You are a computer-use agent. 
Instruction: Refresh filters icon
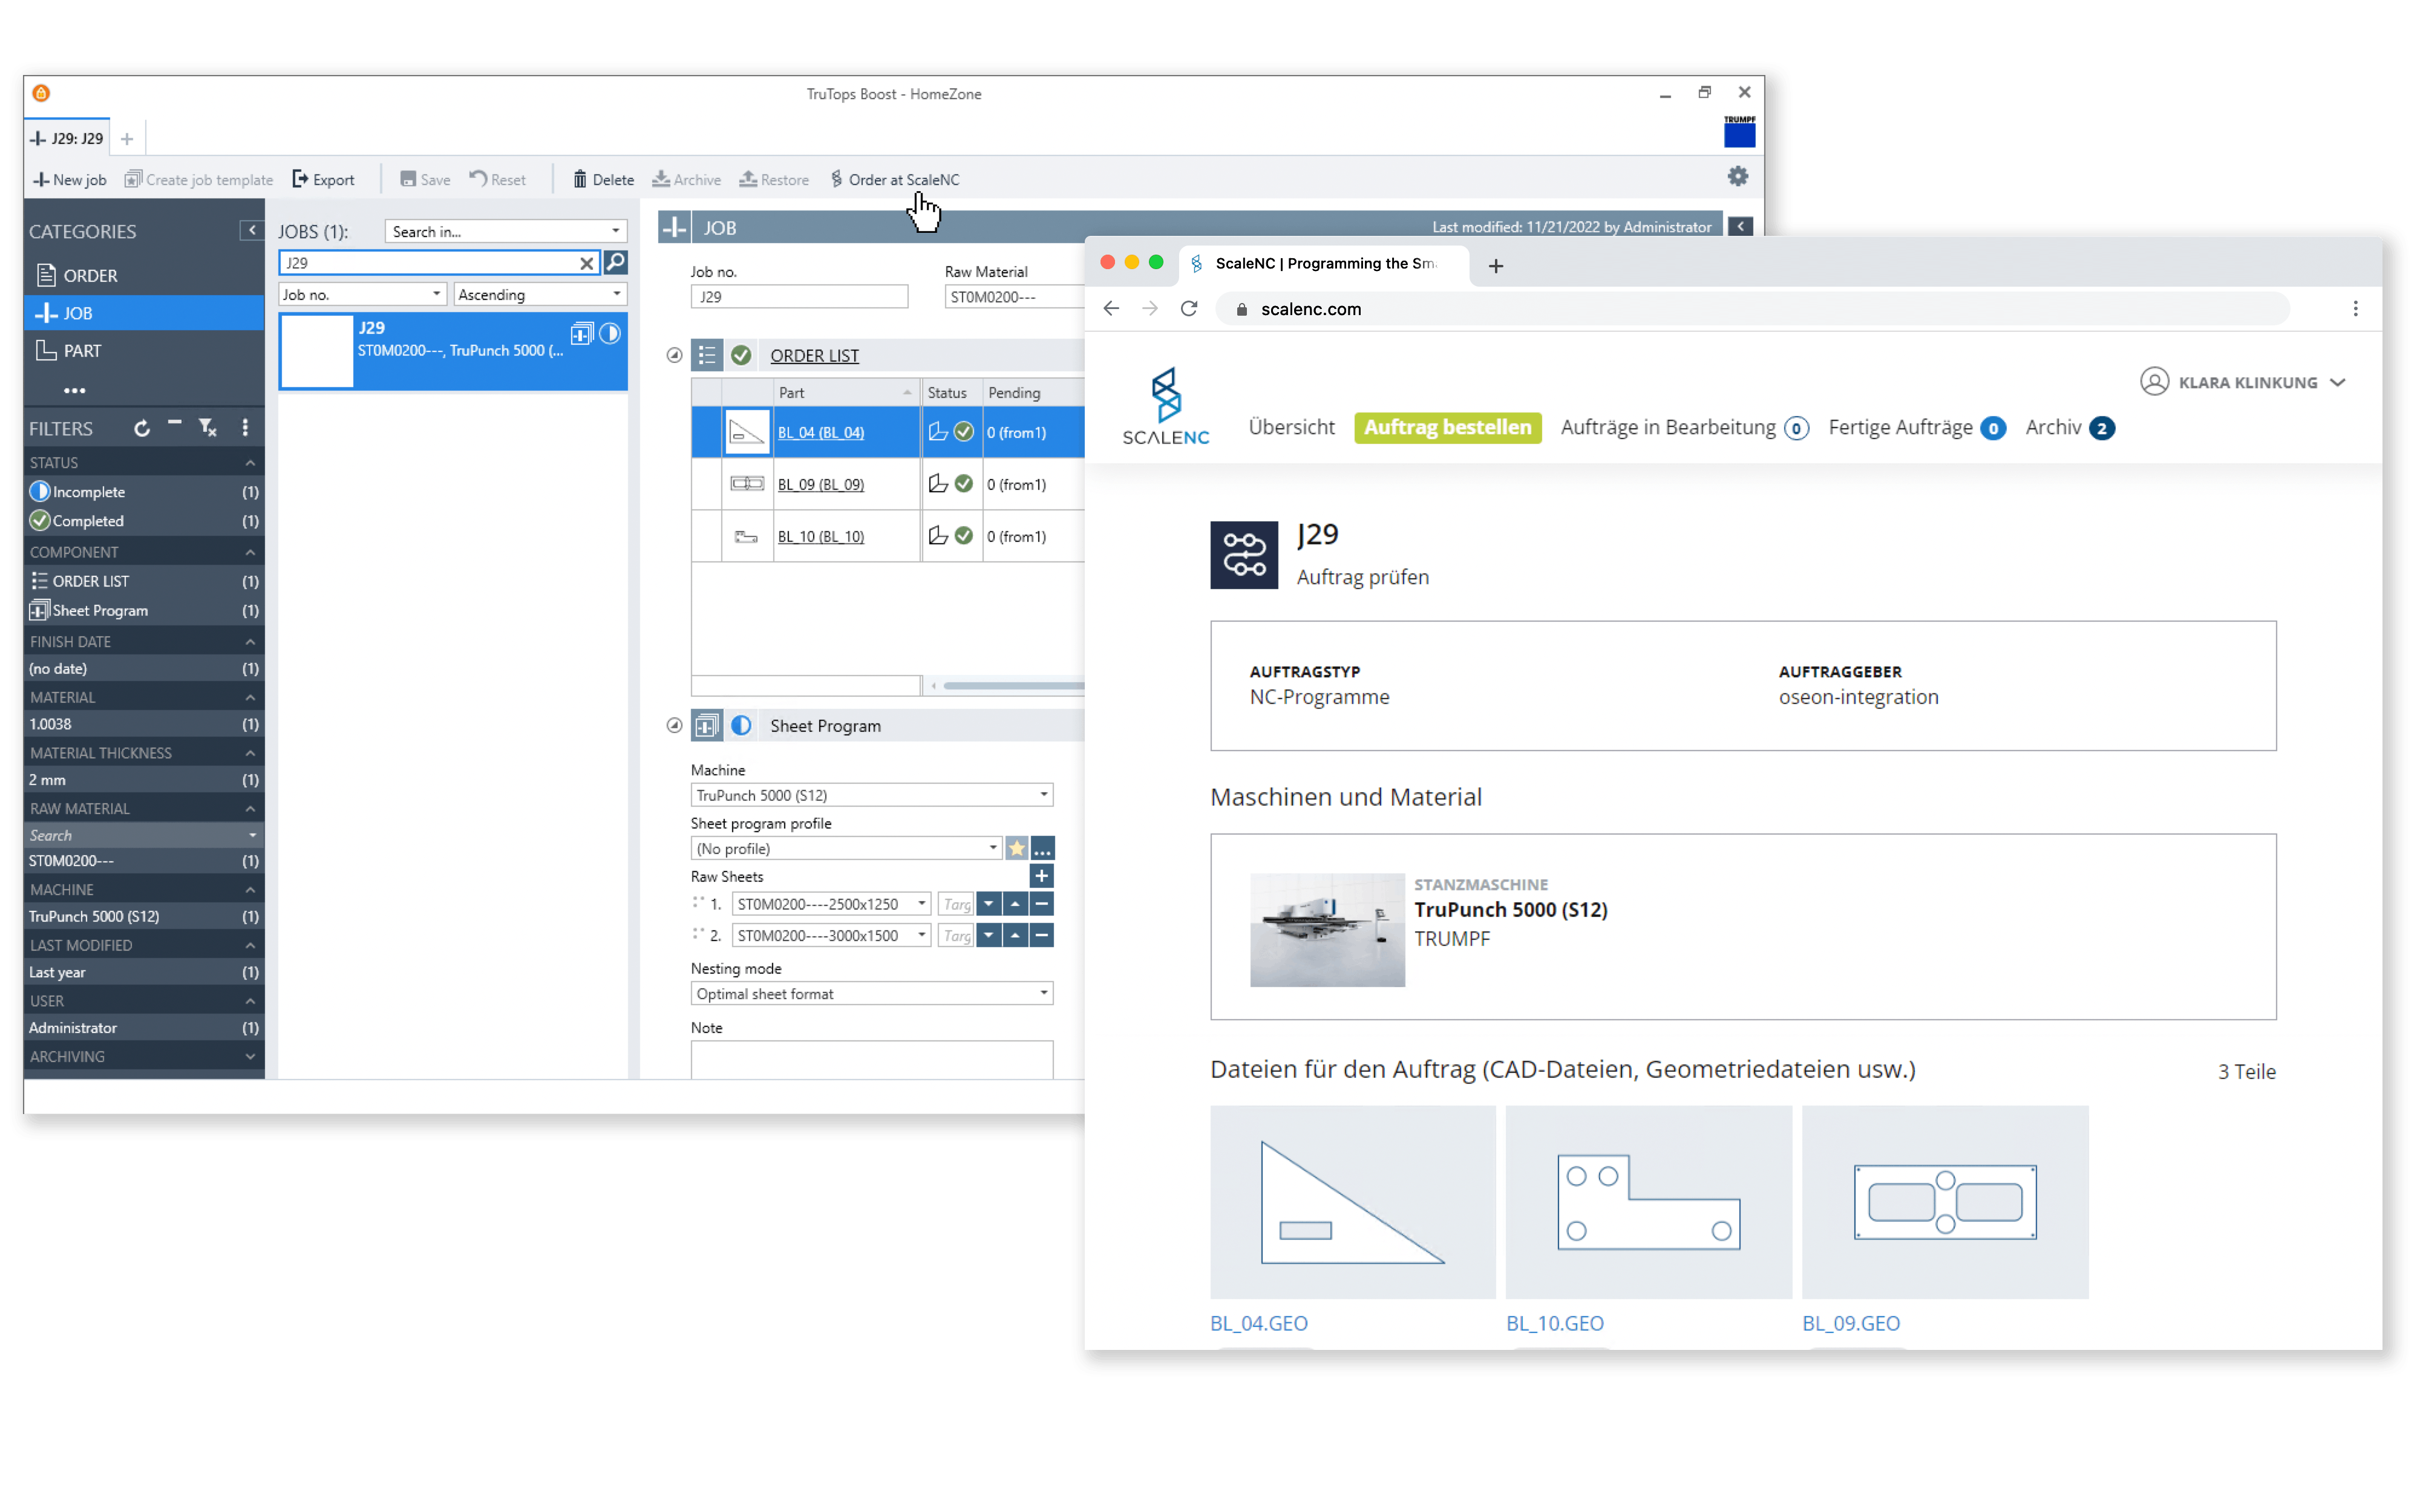(x=142, y=429)
